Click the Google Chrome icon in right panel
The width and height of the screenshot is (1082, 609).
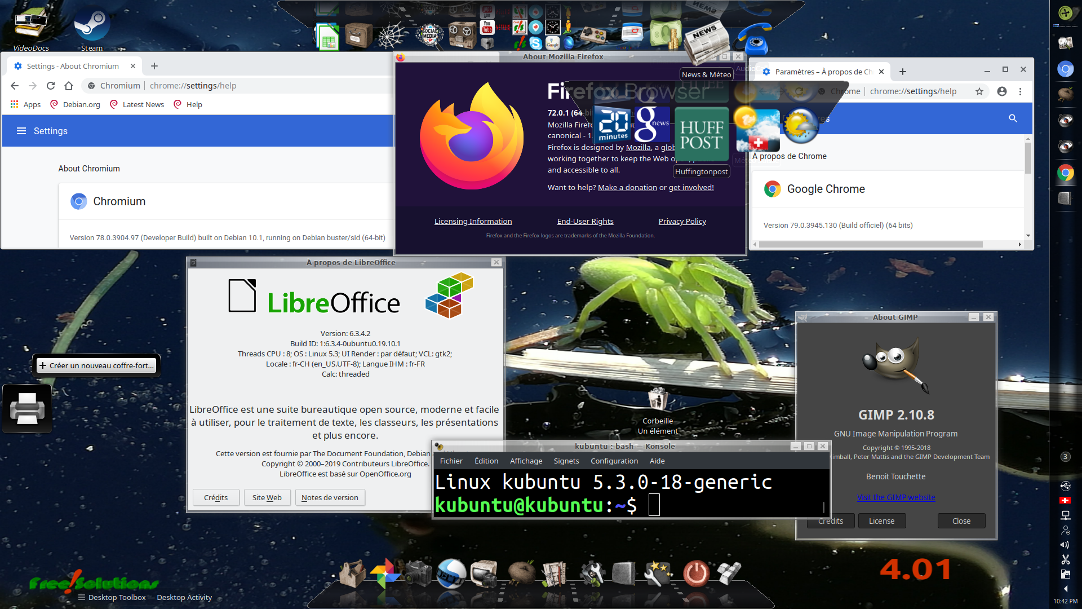[1065, 173]
